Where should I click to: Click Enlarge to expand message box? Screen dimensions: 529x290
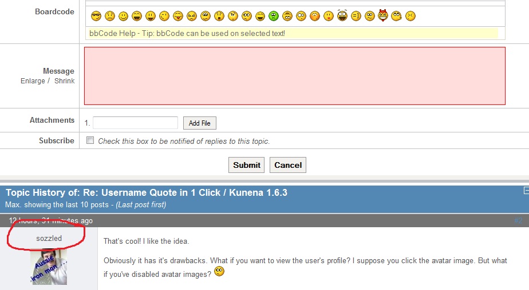(x=33, y=81)
